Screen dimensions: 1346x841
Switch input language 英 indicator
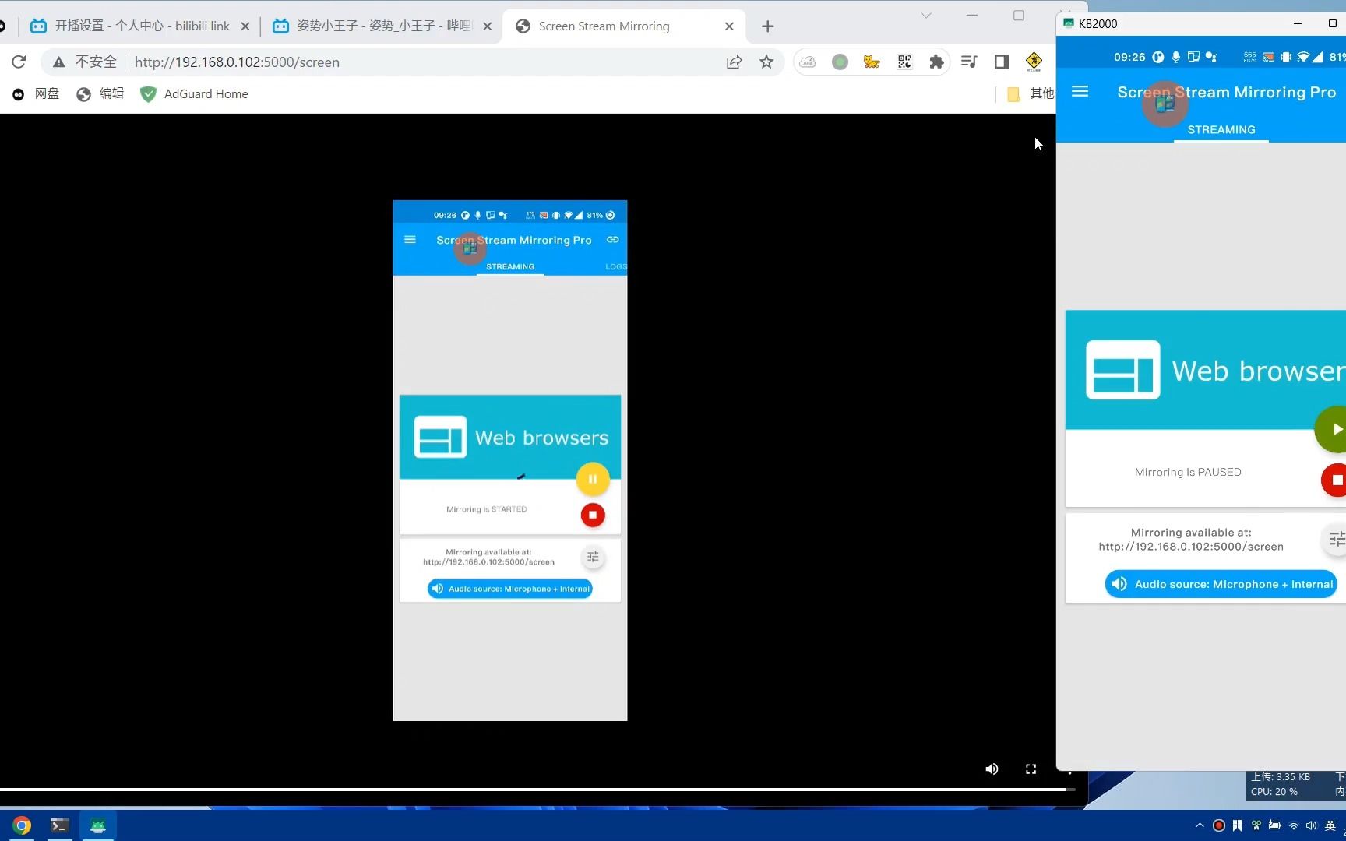(1330, 825)
